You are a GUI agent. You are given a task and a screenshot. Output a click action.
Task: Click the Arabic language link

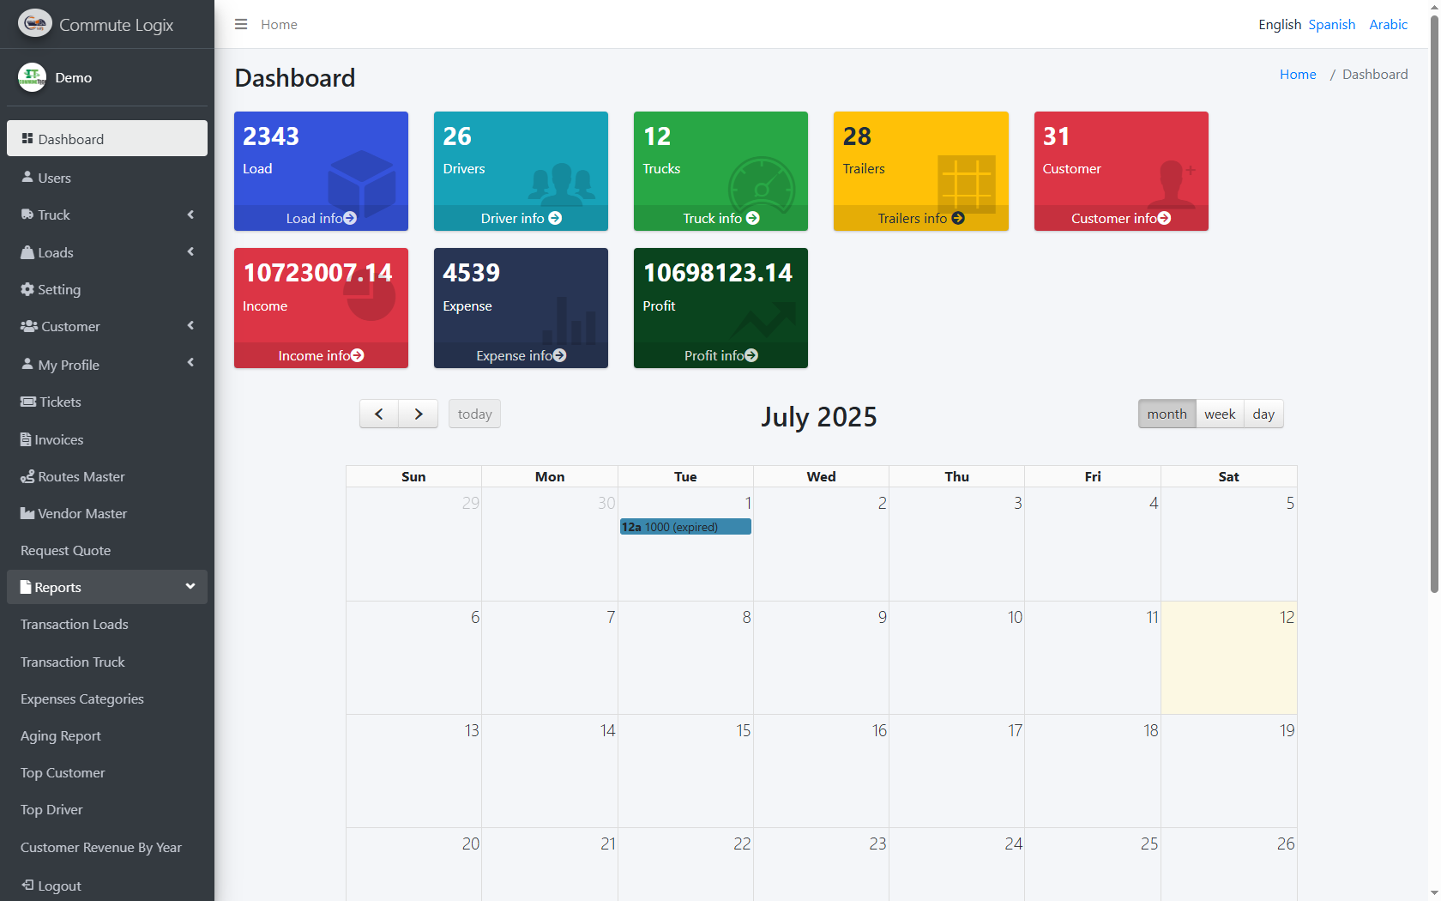point(1388,24)
